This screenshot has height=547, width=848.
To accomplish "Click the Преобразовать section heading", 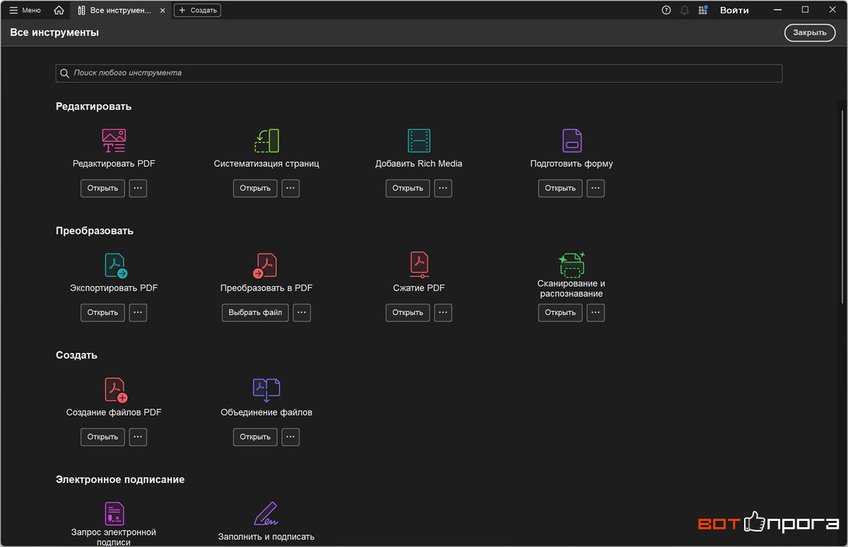I will (x=95, y=231).
